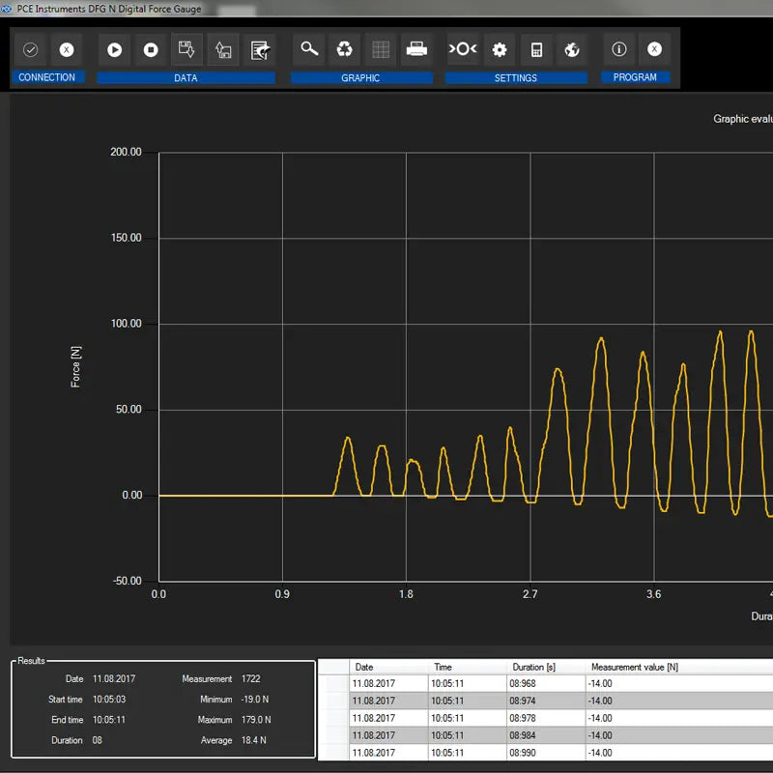Viewport: 773px width, 773px height.
Task: Change the program language via globe icon
Action: pyautogui.click(x=570, y=50)
